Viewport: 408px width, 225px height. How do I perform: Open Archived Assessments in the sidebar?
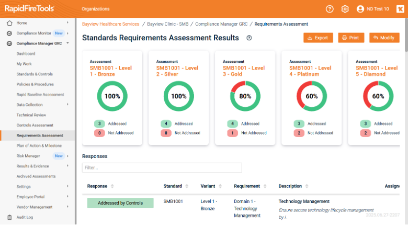[36, 176]
